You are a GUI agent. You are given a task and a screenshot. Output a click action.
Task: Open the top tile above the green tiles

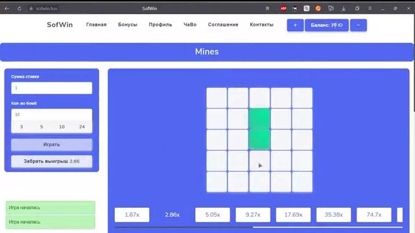(x=259, y=98)
